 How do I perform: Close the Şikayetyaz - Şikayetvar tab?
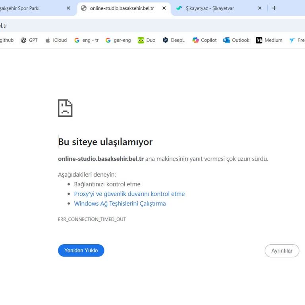(260, 8)
